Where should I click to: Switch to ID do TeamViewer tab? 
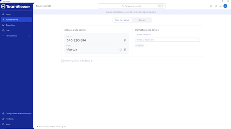tap(122, 20)
